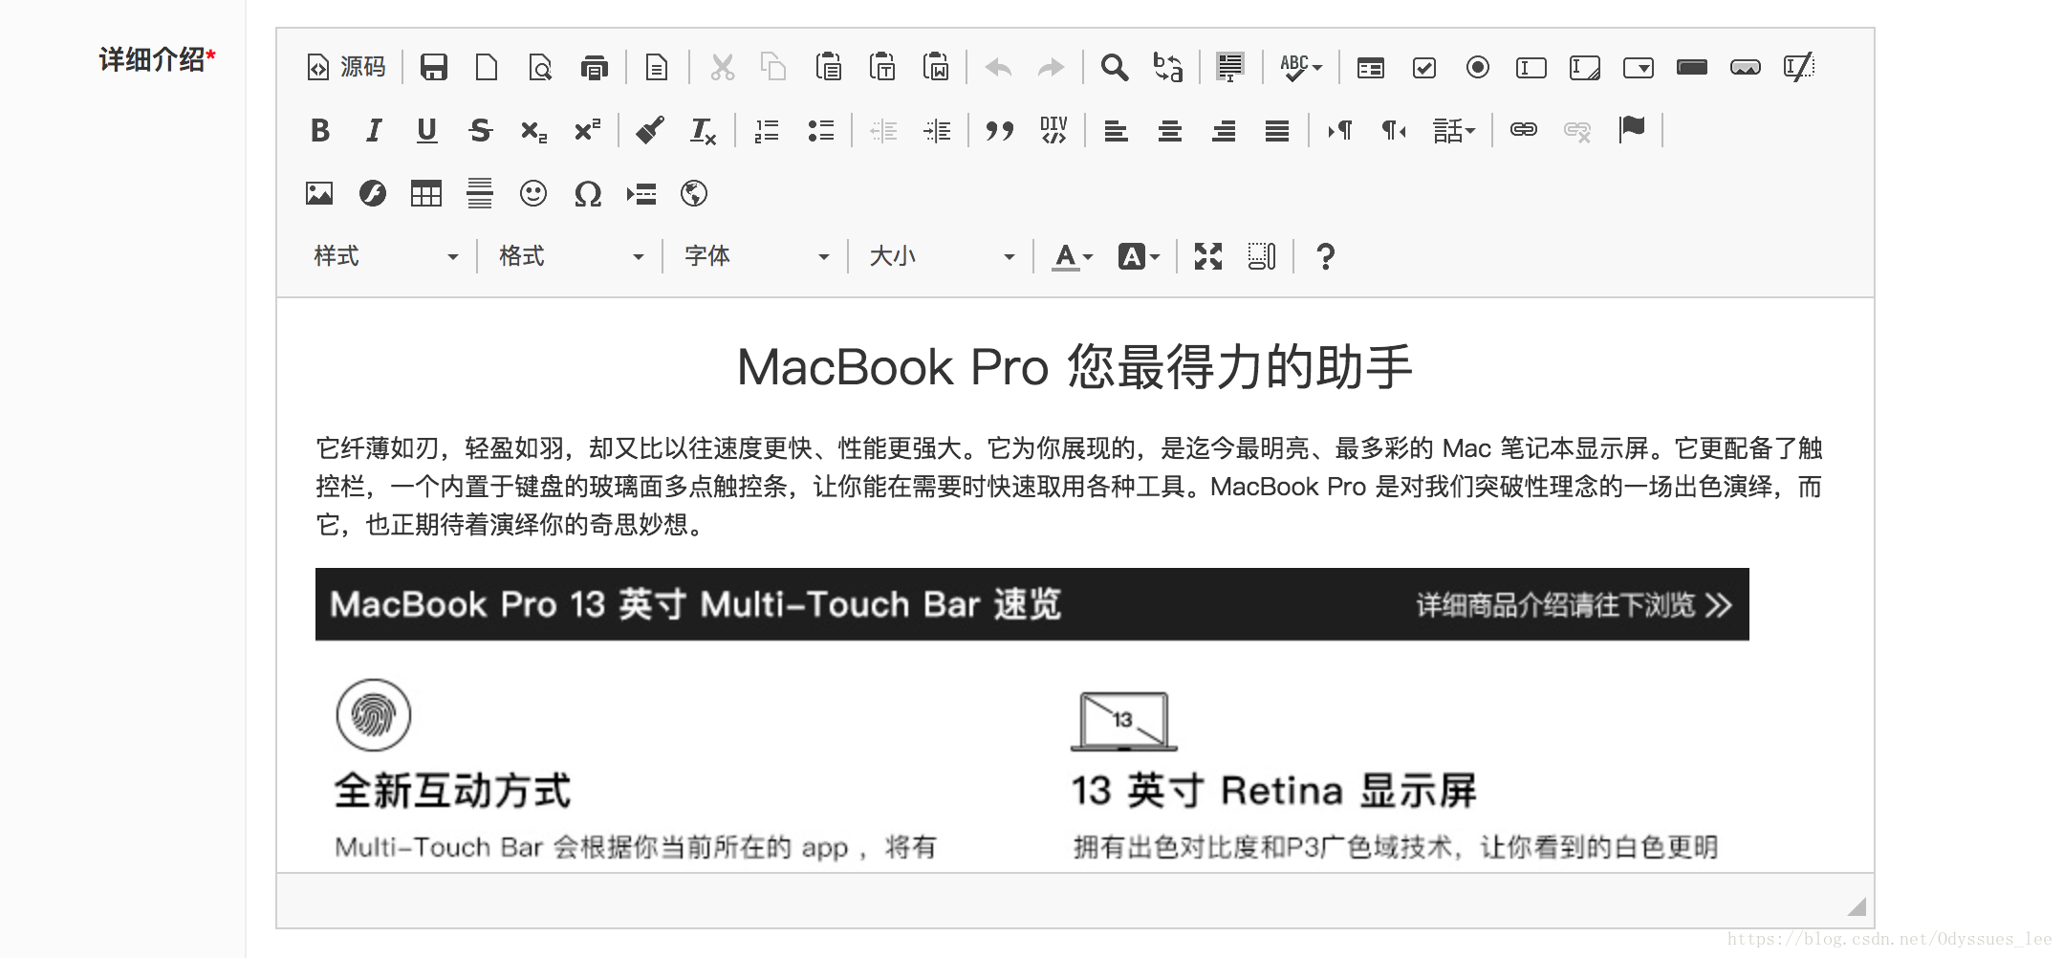Insert a radio button form field
Image resolution: width=2063 pixels, height=958 pixels.
[1478, 67]
